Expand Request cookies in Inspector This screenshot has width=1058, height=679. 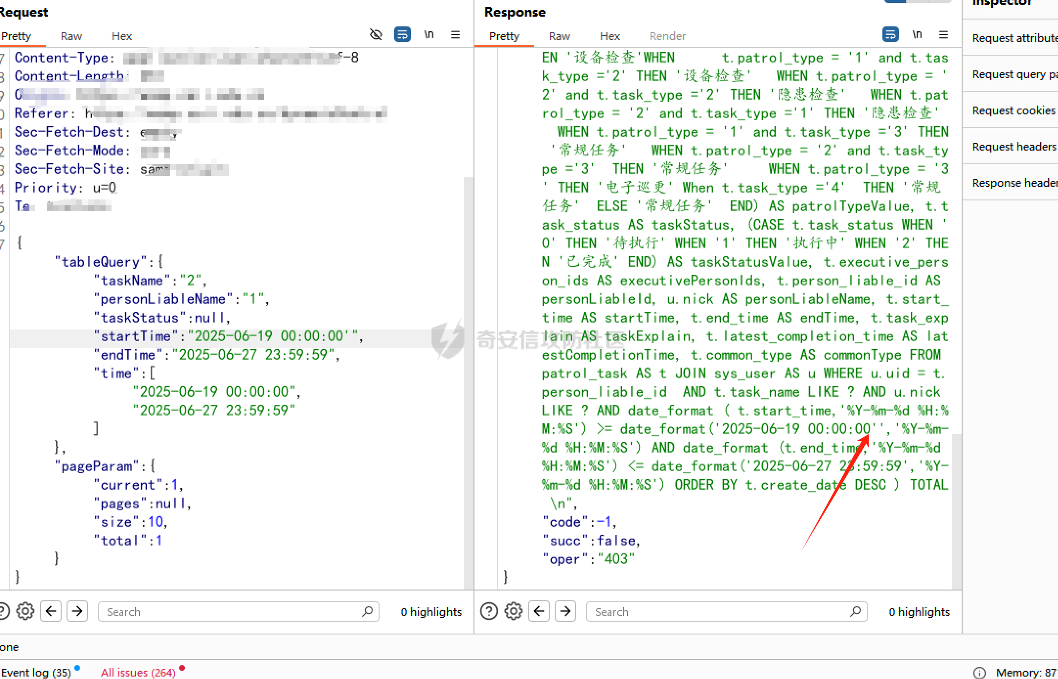(1010, 110)
